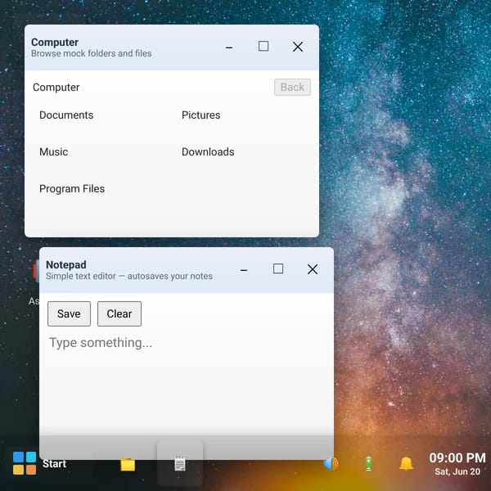The height and width of the screenshot is (491, 491).
Task: Select the 'Computer' path label
Action: pos(56,87)
